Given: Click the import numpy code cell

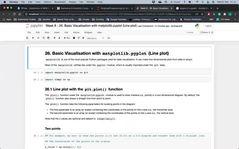Looking at the screenshot, I should click(126, 79).
